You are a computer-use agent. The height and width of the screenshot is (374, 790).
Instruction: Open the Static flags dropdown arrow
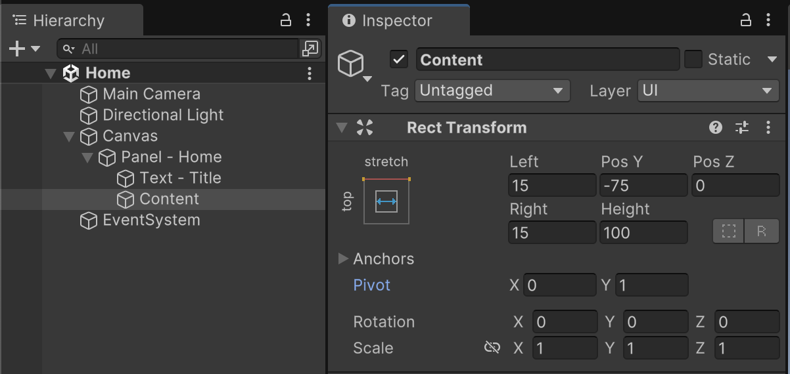[772, 60]
